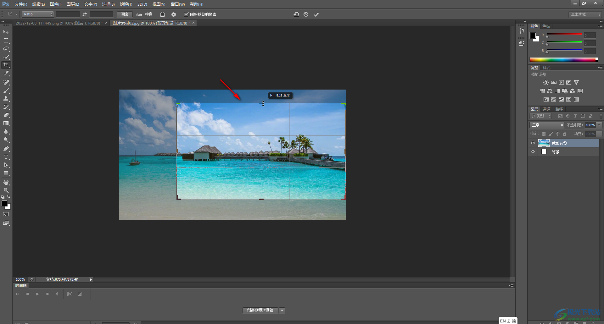
Task: Open the 滤镜(T) menu
Action: click(126, 4)
